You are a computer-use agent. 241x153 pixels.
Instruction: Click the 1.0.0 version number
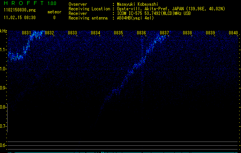(52, 3)
